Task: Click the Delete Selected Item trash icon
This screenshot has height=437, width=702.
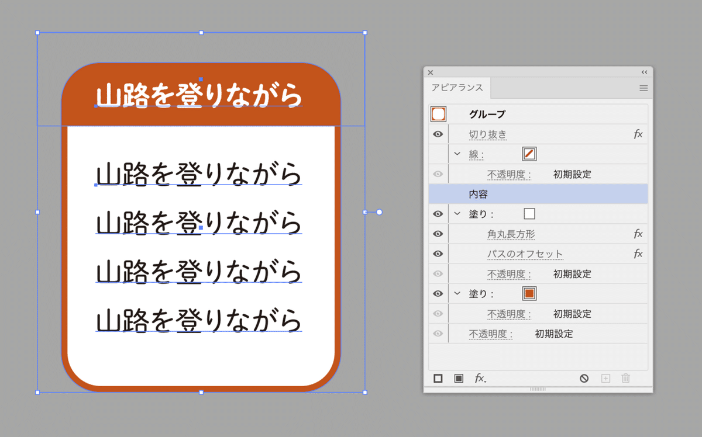Action: (x=625, y=379)
